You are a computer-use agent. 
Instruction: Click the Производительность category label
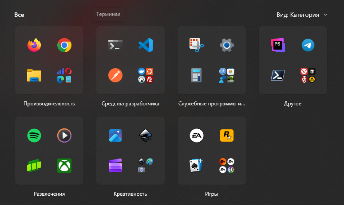tap(49, 104)
